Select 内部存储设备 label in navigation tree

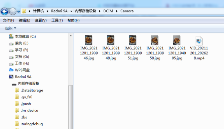point(29,84)
